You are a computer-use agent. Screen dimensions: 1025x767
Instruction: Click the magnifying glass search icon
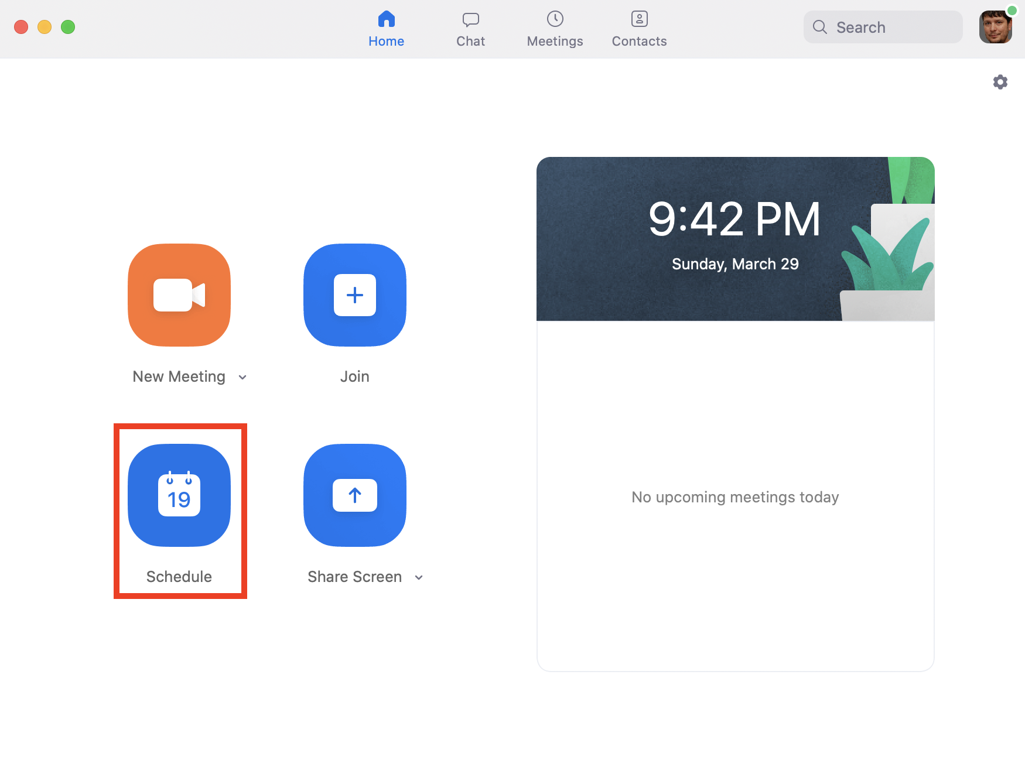[820, 27]
